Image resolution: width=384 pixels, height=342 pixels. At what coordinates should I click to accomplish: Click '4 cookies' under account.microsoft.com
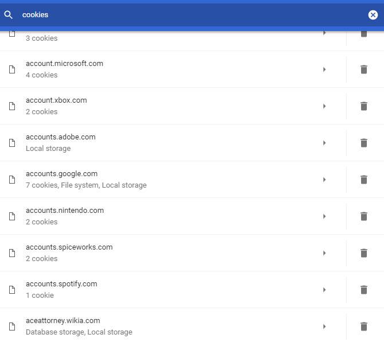coord(42,75)
